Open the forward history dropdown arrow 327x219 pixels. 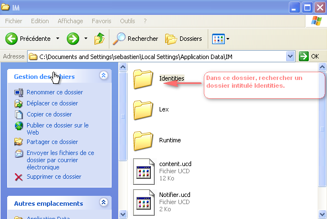[86, 39]
